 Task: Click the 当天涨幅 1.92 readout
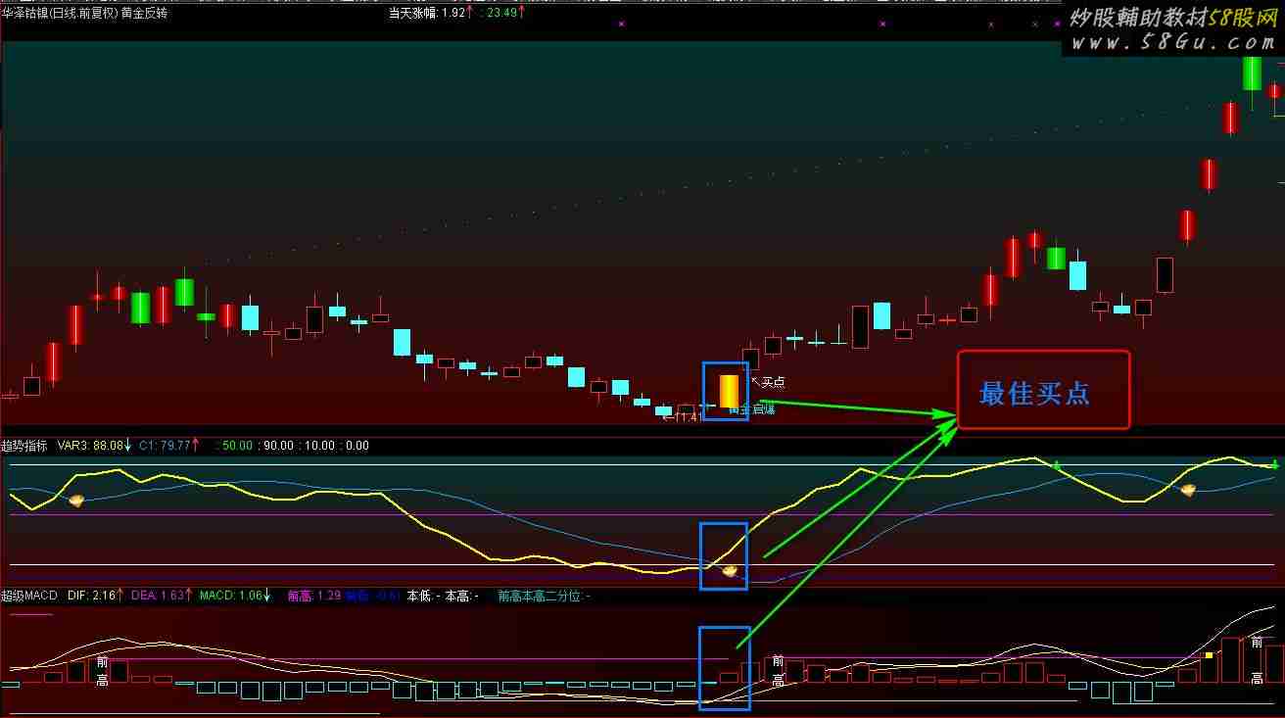tap(430, 13)
